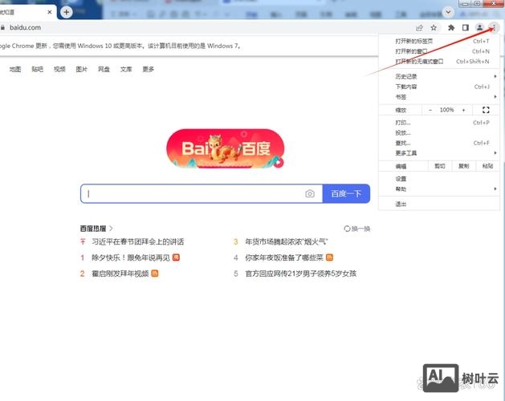Bookmark this page with star icon
The width and height of the screenshot is (505, 401).
click(434, 28)
